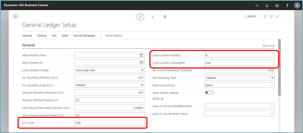Viewport: 303px width, 133px height.
Task: Open calendar for Allow Posting To
Action: point(141,63)
